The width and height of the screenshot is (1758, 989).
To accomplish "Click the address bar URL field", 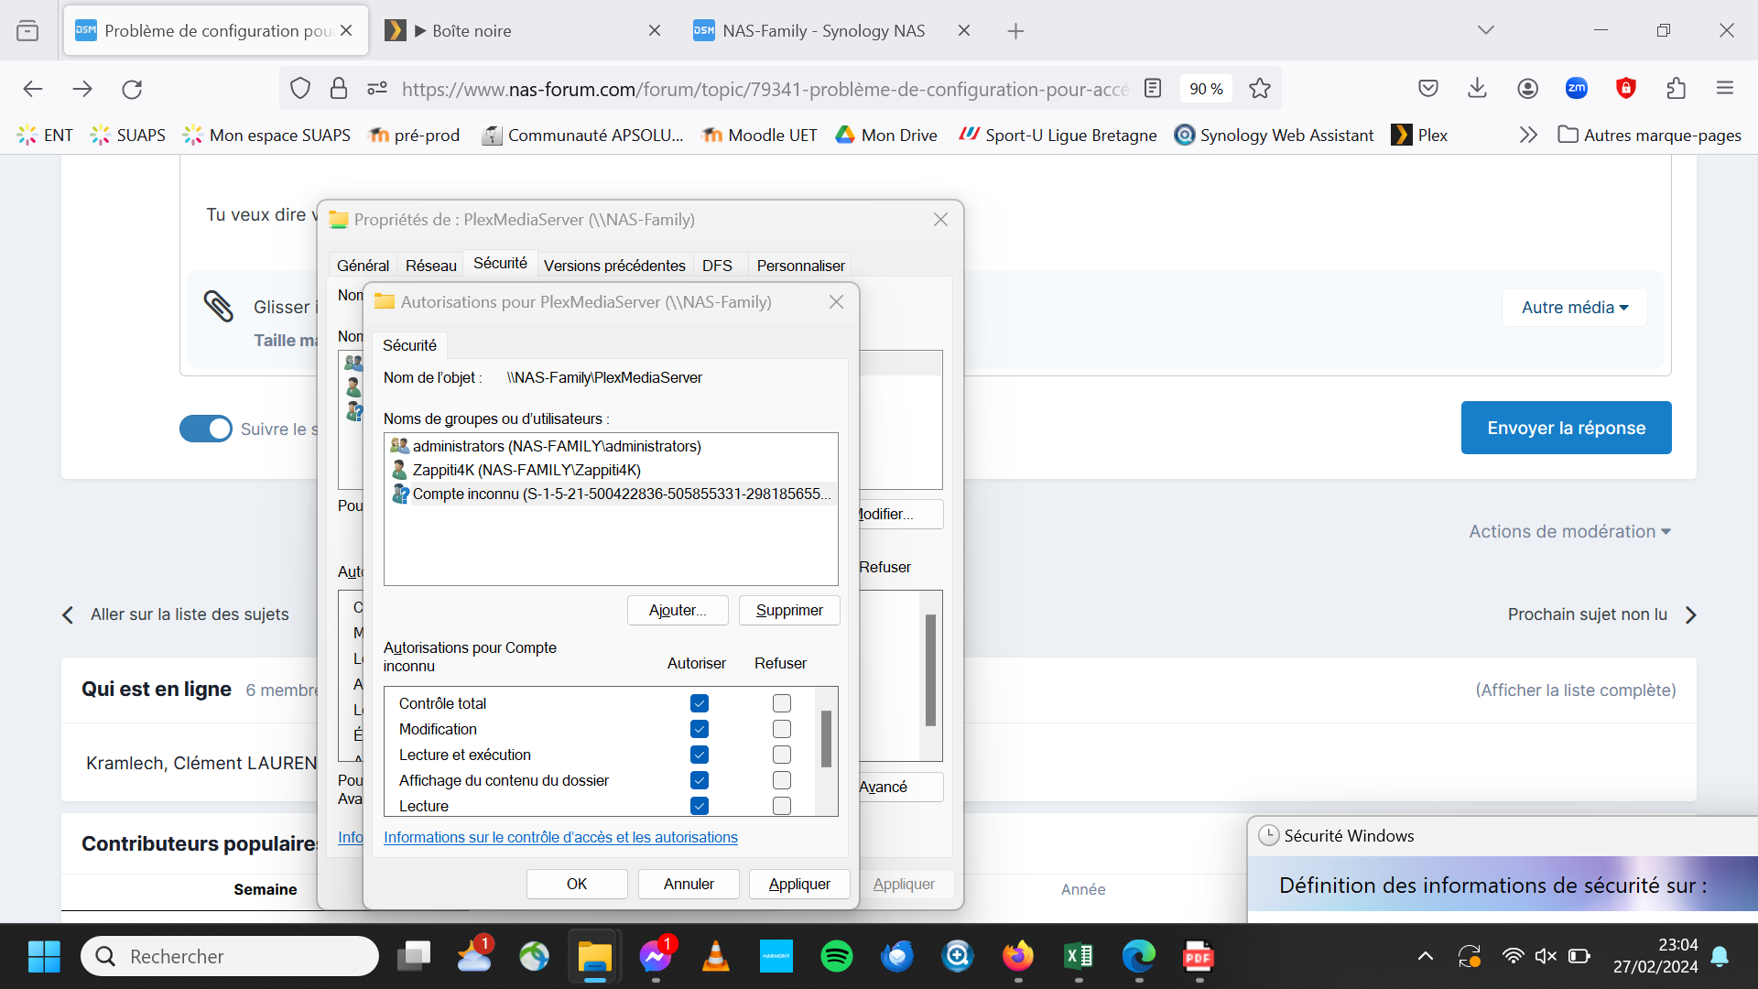I will (765, 89).
